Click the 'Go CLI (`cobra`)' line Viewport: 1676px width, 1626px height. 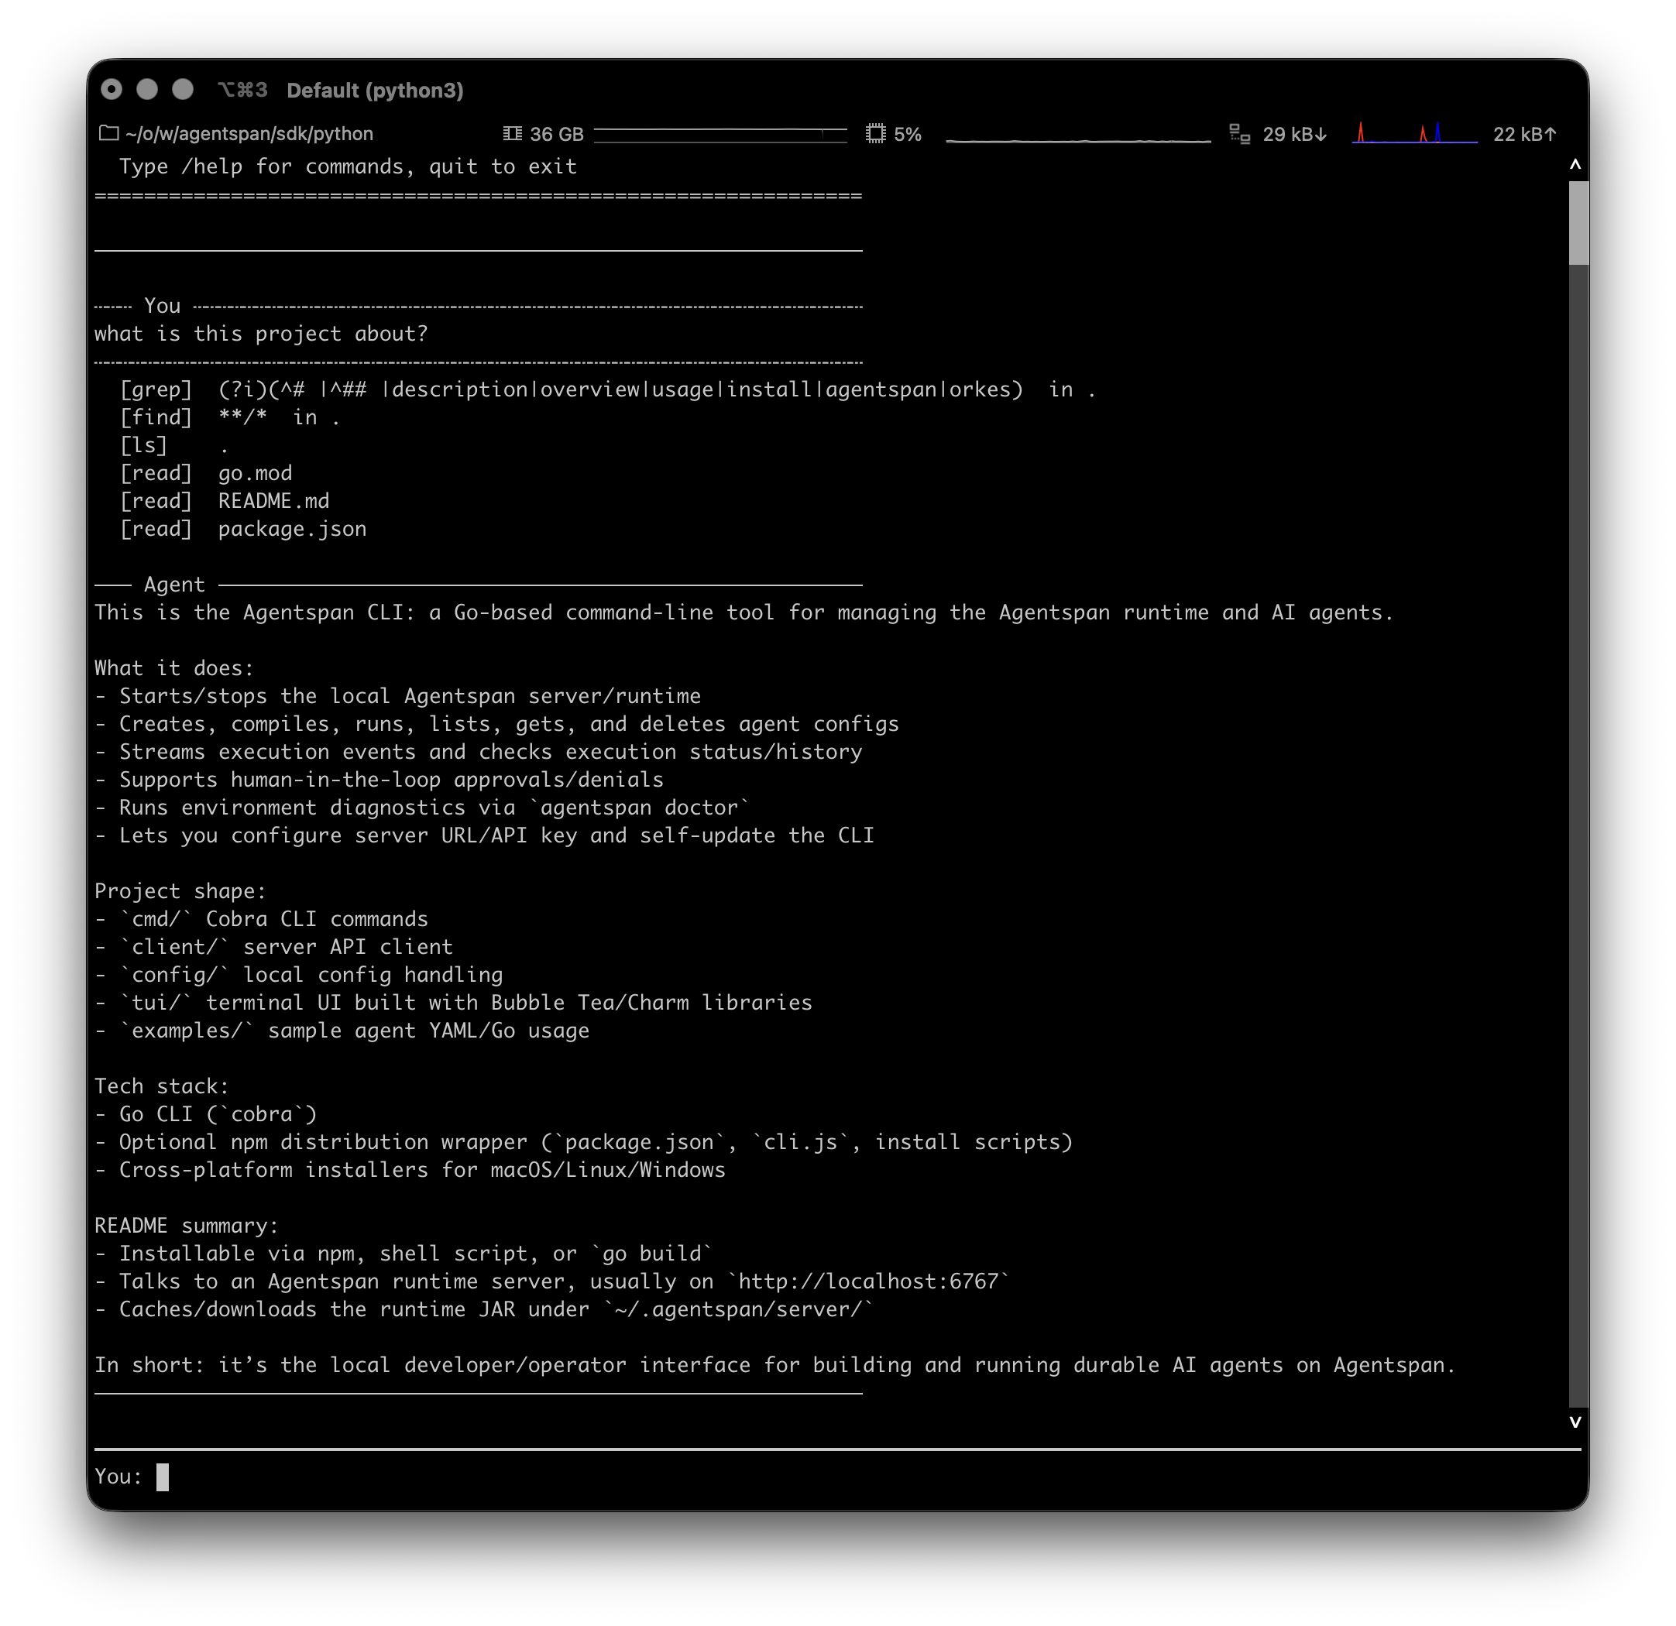tap(206, 1114)
